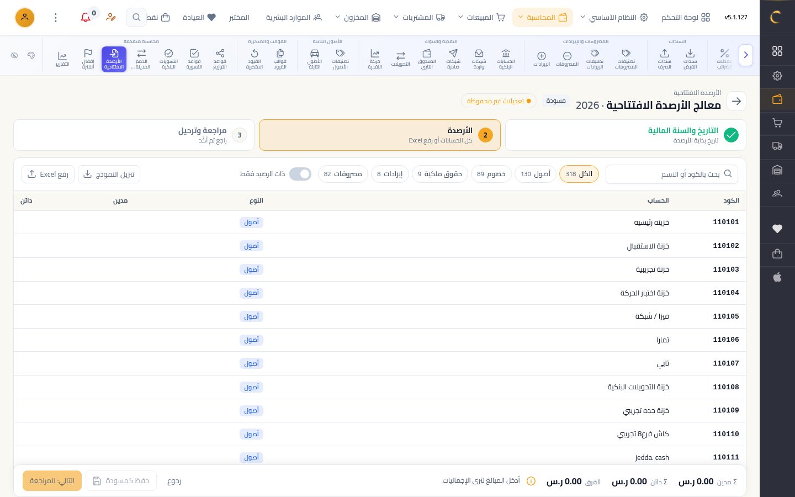795x497 pixels.
Task: Open حركة النقدية ribbon item
Action: coord(375,59)
